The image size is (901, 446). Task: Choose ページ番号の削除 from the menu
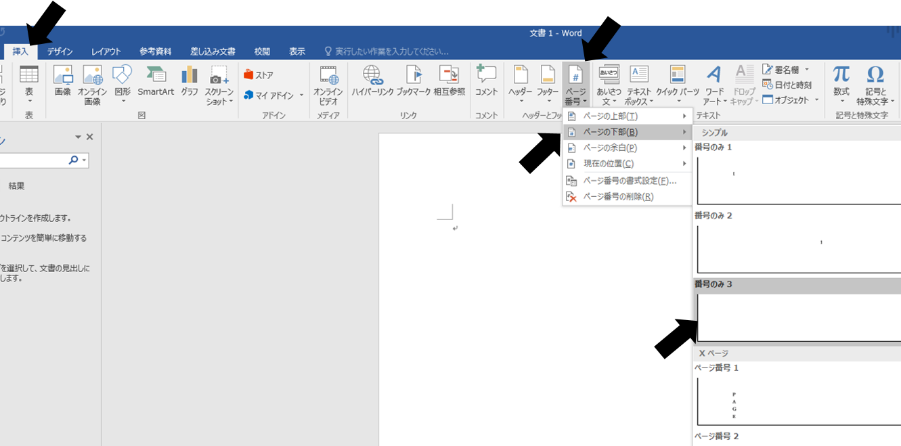pos(618,197)
